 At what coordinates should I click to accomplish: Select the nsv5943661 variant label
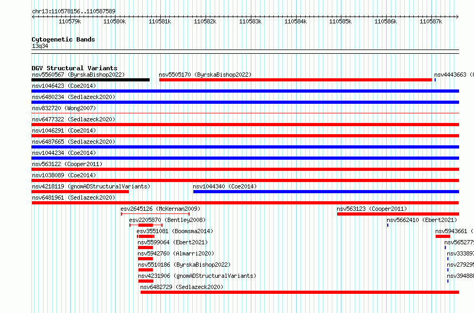click(x=455, y=231)
